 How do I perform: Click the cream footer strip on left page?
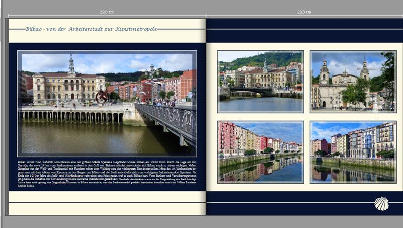pos(107,209)
